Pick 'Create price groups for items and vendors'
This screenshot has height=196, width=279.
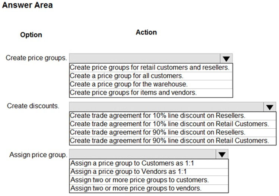click(151, 93)
